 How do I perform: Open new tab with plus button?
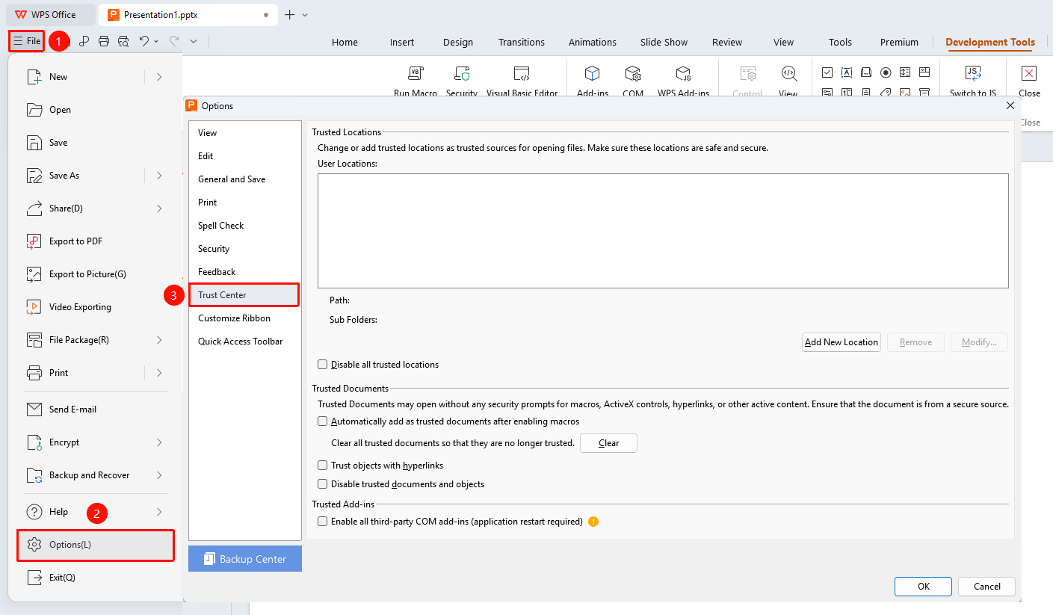(x=290, y=14)
